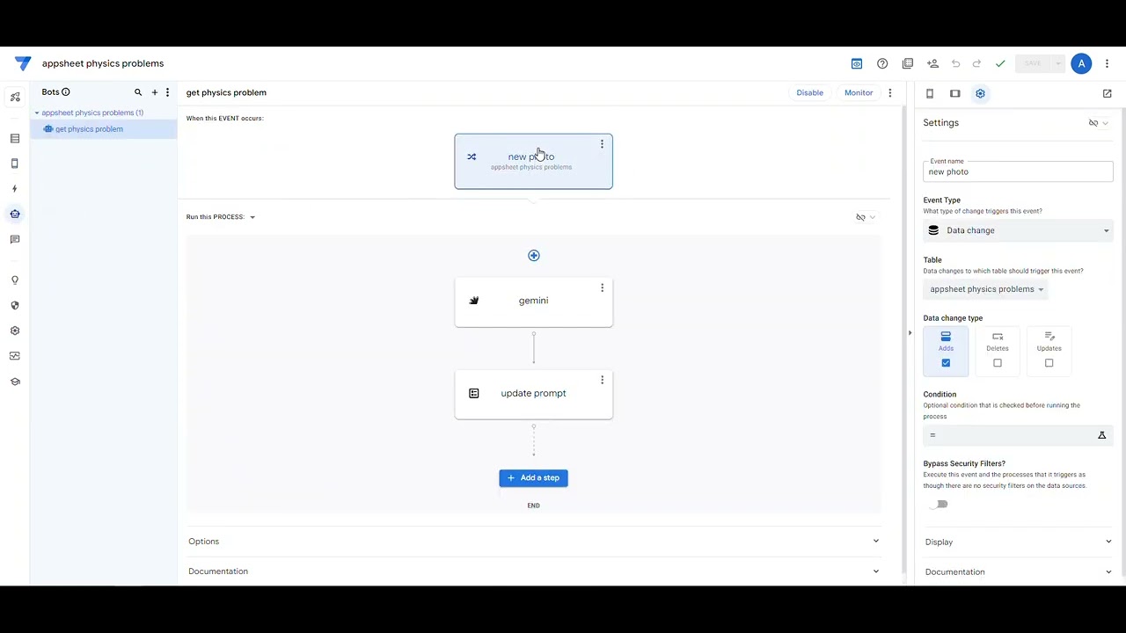Collapse the appsheet physics problems tree group
This screenshot has width=1126, height=633.
pos(37,113)
